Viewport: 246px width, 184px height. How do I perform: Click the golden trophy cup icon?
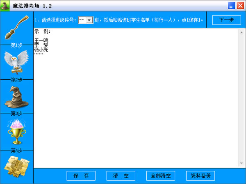click(16, 132)
